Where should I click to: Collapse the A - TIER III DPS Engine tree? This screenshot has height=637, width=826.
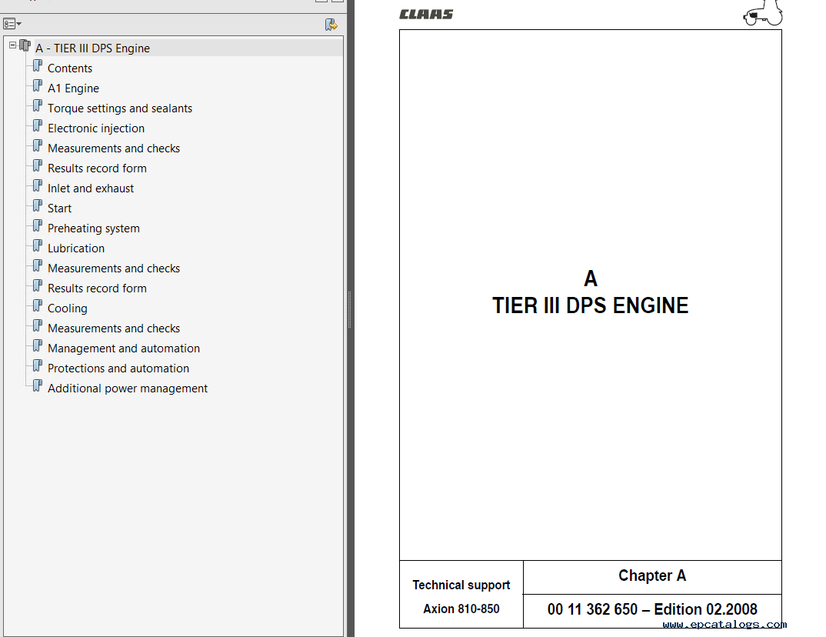[x=12, y=45]
